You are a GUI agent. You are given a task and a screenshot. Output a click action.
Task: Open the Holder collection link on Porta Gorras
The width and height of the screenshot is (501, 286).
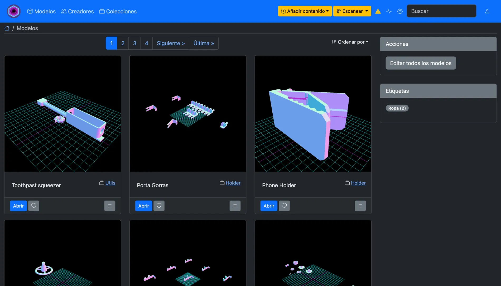[x=233, y=183]
